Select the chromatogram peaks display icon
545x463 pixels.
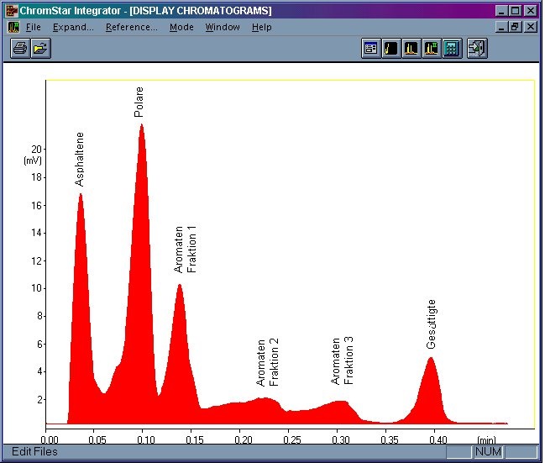click(411, 49)
